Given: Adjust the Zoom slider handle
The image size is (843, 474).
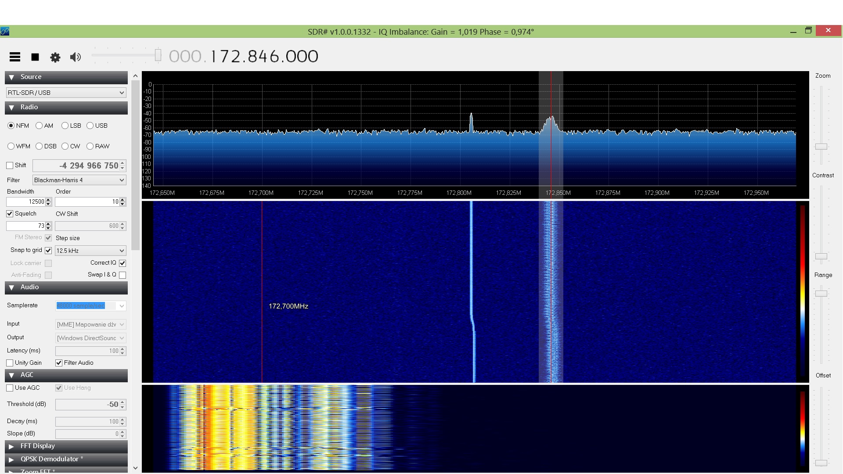Looking at the screenshot, I should (821, 147).
